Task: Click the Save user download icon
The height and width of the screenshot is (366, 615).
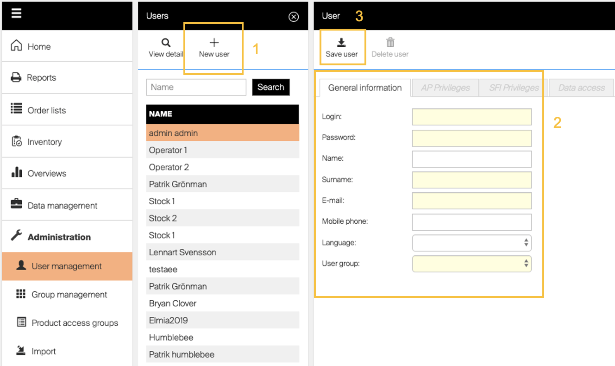Action: coord(341,43)
